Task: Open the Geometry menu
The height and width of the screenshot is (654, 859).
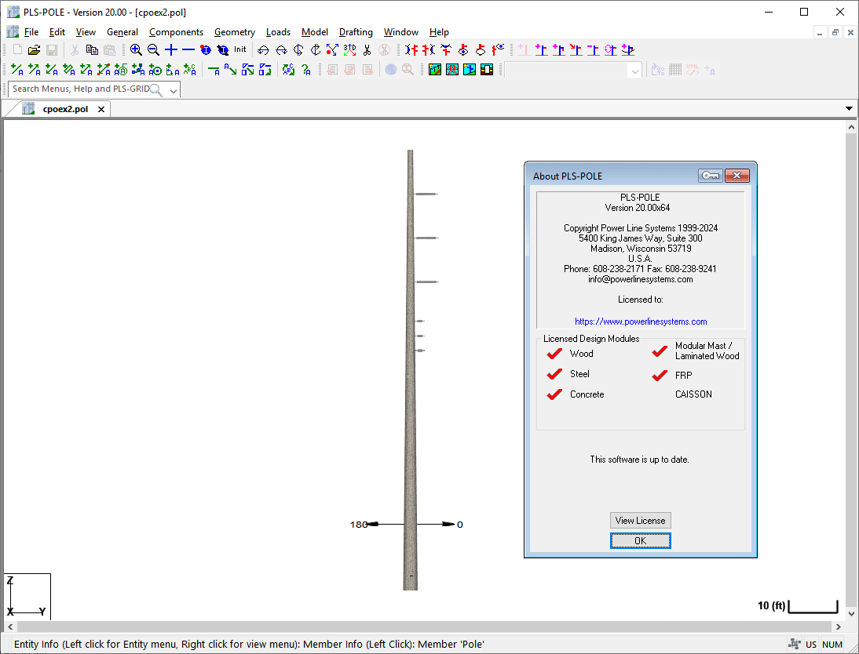Action: pos(235,32)
